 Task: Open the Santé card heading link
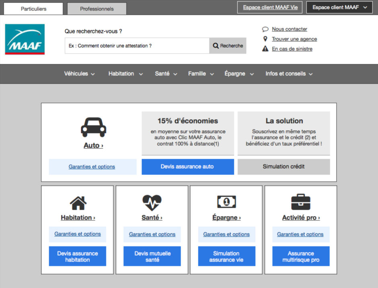152,218
